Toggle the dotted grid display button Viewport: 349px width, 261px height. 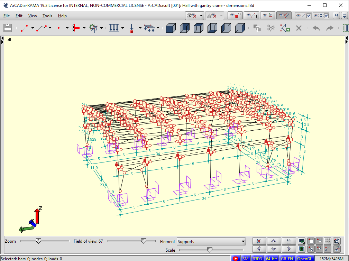327,241
